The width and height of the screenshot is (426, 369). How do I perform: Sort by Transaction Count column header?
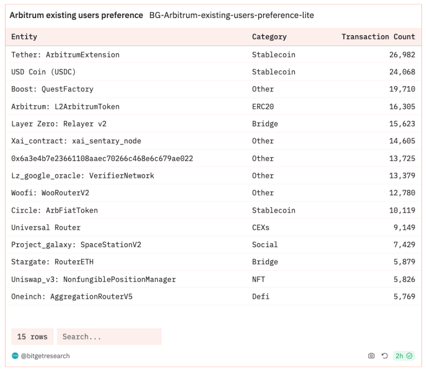point(378,37)
